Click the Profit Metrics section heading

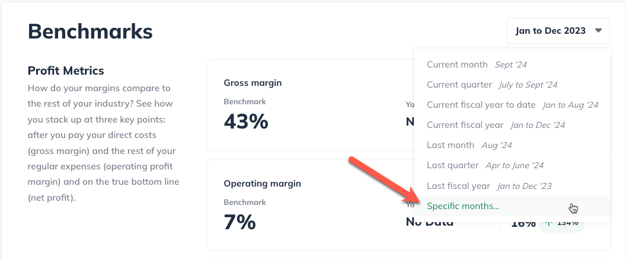coord(66,70)
